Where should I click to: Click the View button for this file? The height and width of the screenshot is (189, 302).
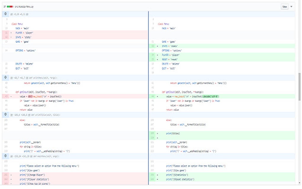click(x=285, y=6)
